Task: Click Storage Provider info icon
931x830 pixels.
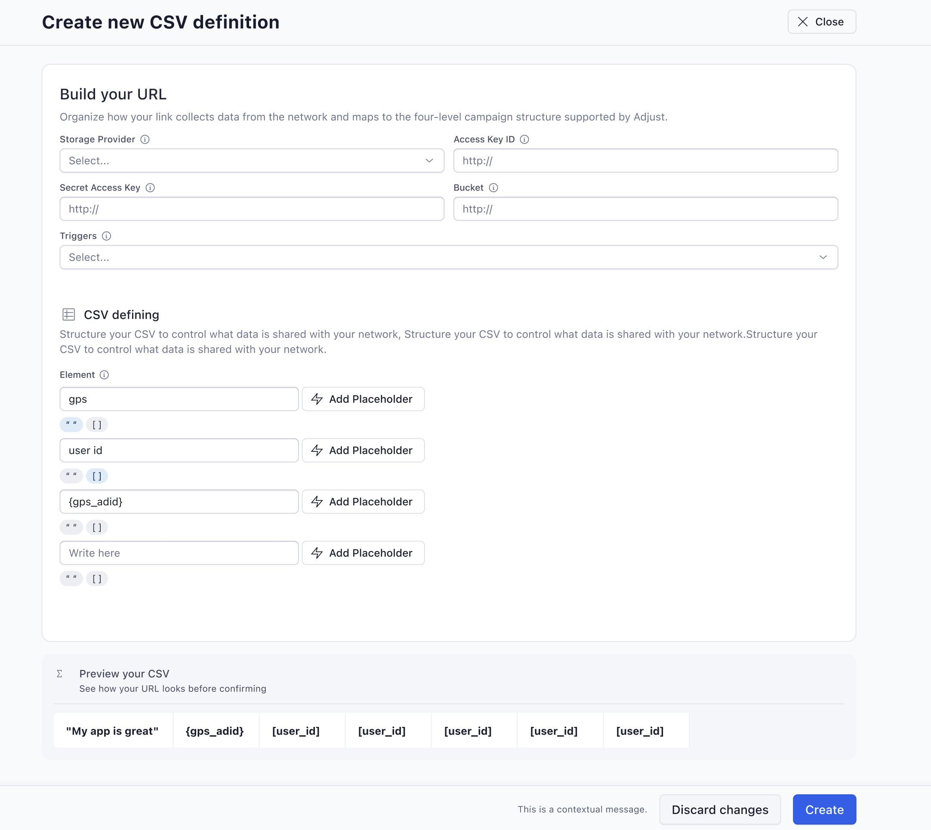Action: click(145, 139)
